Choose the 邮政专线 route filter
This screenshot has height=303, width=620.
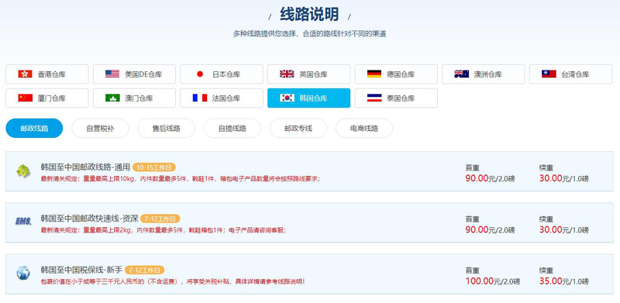pos(298,128)
